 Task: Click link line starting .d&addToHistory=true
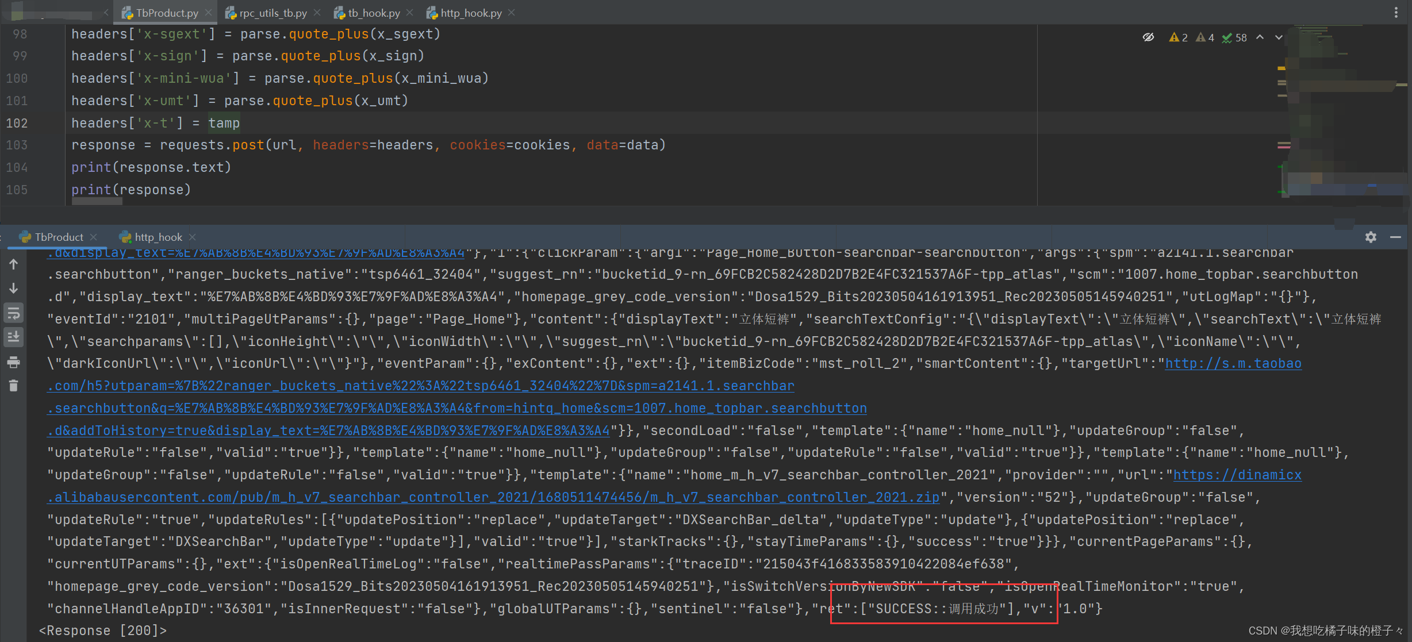pos(328,430)
